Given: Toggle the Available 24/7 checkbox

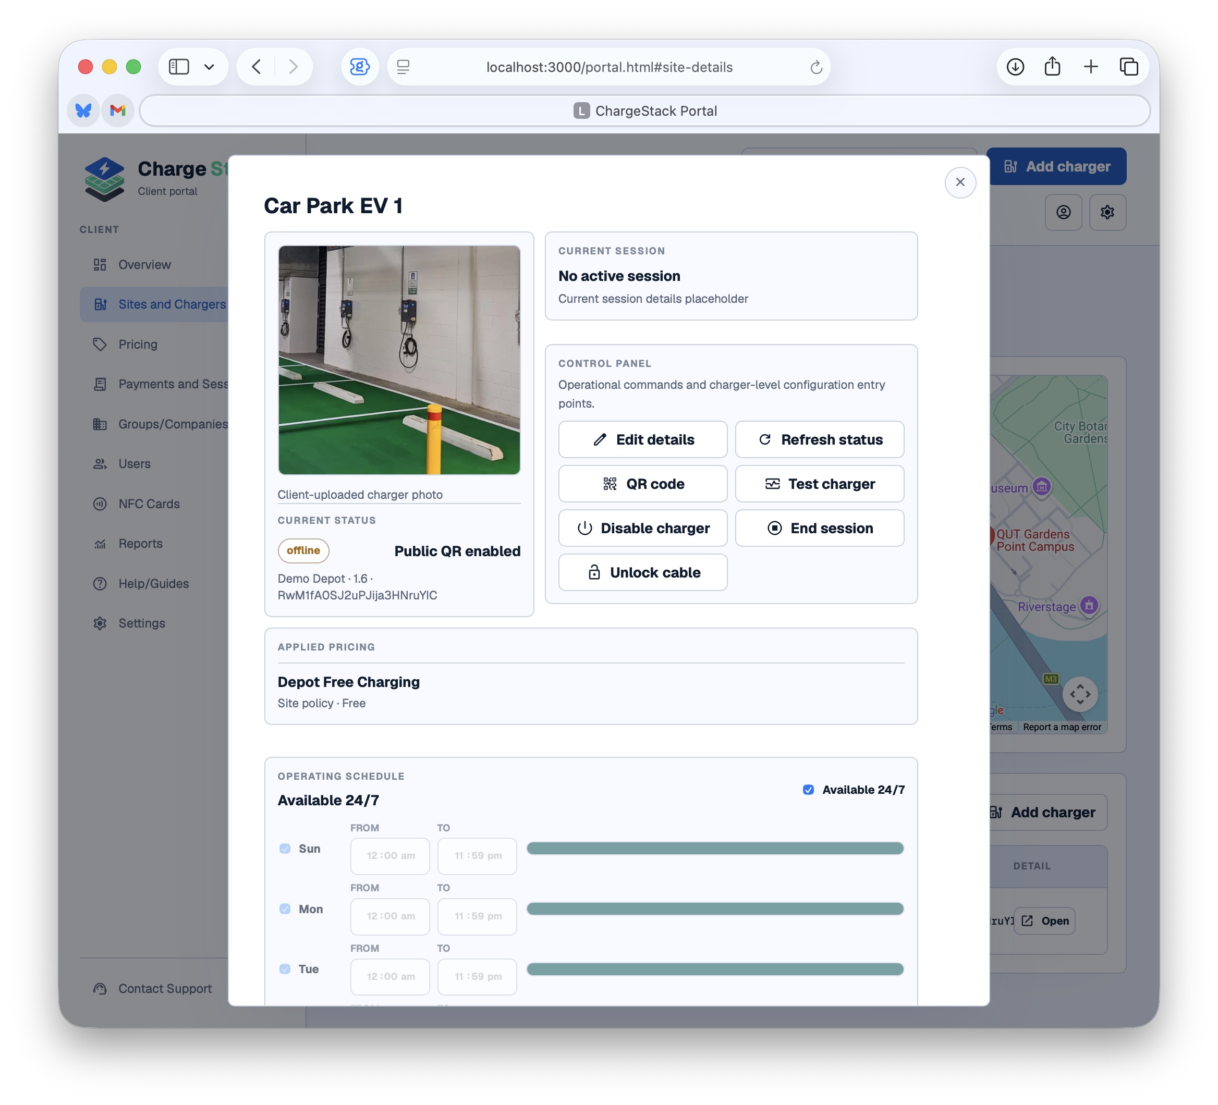Looking at the screenshot, I should point(808,790).
